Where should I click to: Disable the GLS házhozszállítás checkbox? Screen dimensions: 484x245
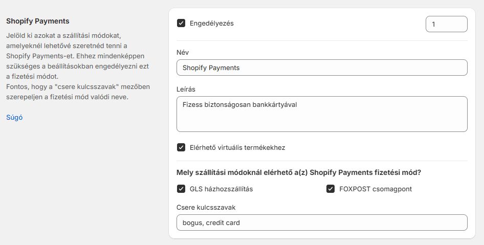pos(181,189)
